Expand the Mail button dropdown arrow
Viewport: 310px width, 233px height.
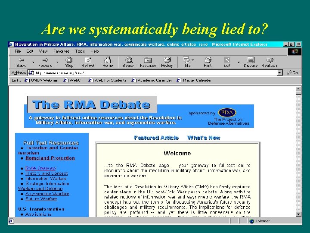pyautogui.click(x=193, y=60)
